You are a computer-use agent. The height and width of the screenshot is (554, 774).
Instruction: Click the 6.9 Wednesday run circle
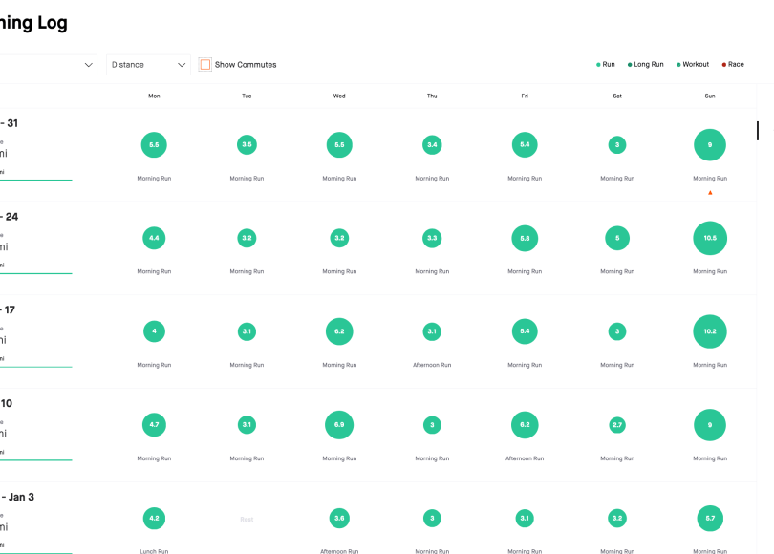[339, 425]
